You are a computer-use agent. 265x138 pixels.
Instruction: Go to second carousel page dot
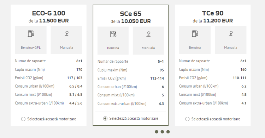[x=162, y=132]
